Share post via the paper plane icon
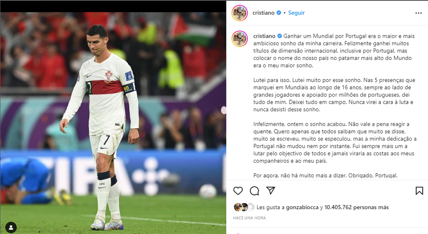The width and height of the screenshot is (428, 234). tap(271, 190)
